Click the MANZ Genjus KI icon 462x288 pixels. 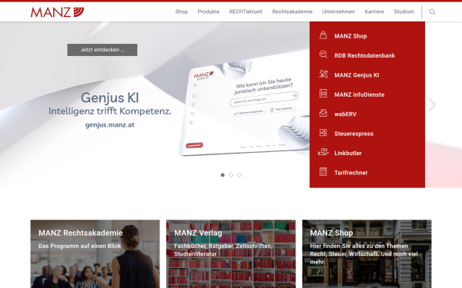[x=323, y=74]
